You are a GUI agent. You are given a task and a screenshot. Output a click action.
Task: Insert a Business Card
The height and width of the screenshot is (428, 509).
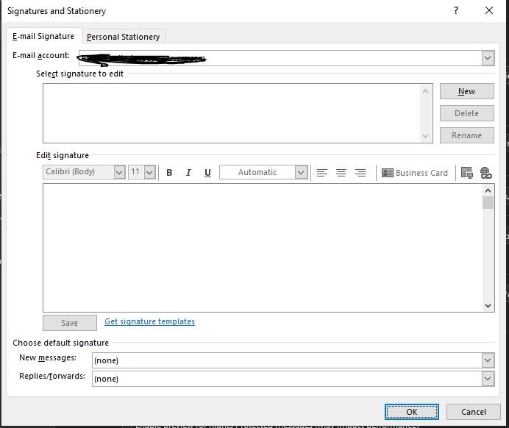point(415,173)
